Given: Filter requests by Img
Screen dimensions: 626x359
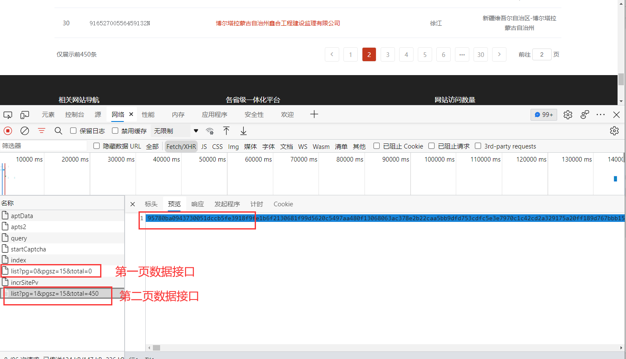Looking at the screenshot, I should 233,146.
